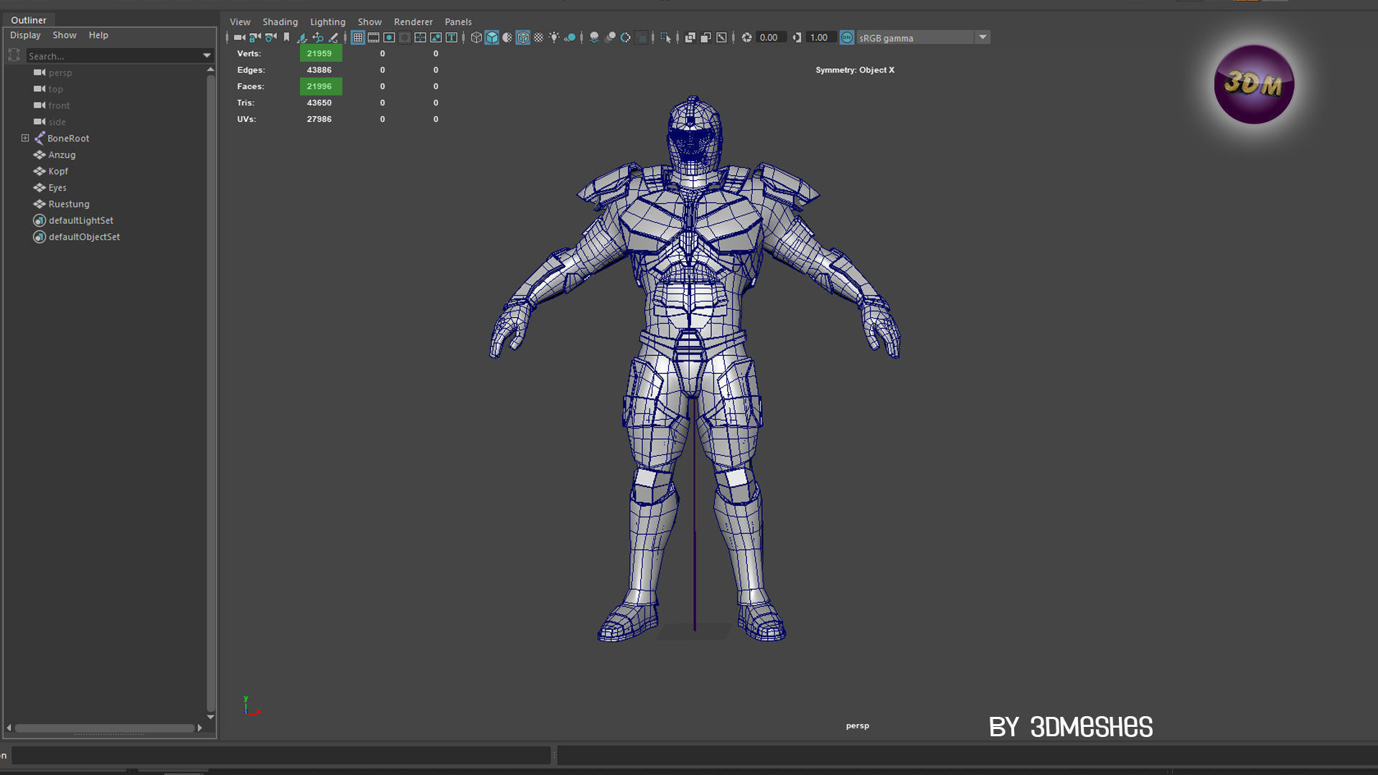Select the Anzug mesh in Outliner
This screenshot has width=1378, height=775.
pos(62,155)
